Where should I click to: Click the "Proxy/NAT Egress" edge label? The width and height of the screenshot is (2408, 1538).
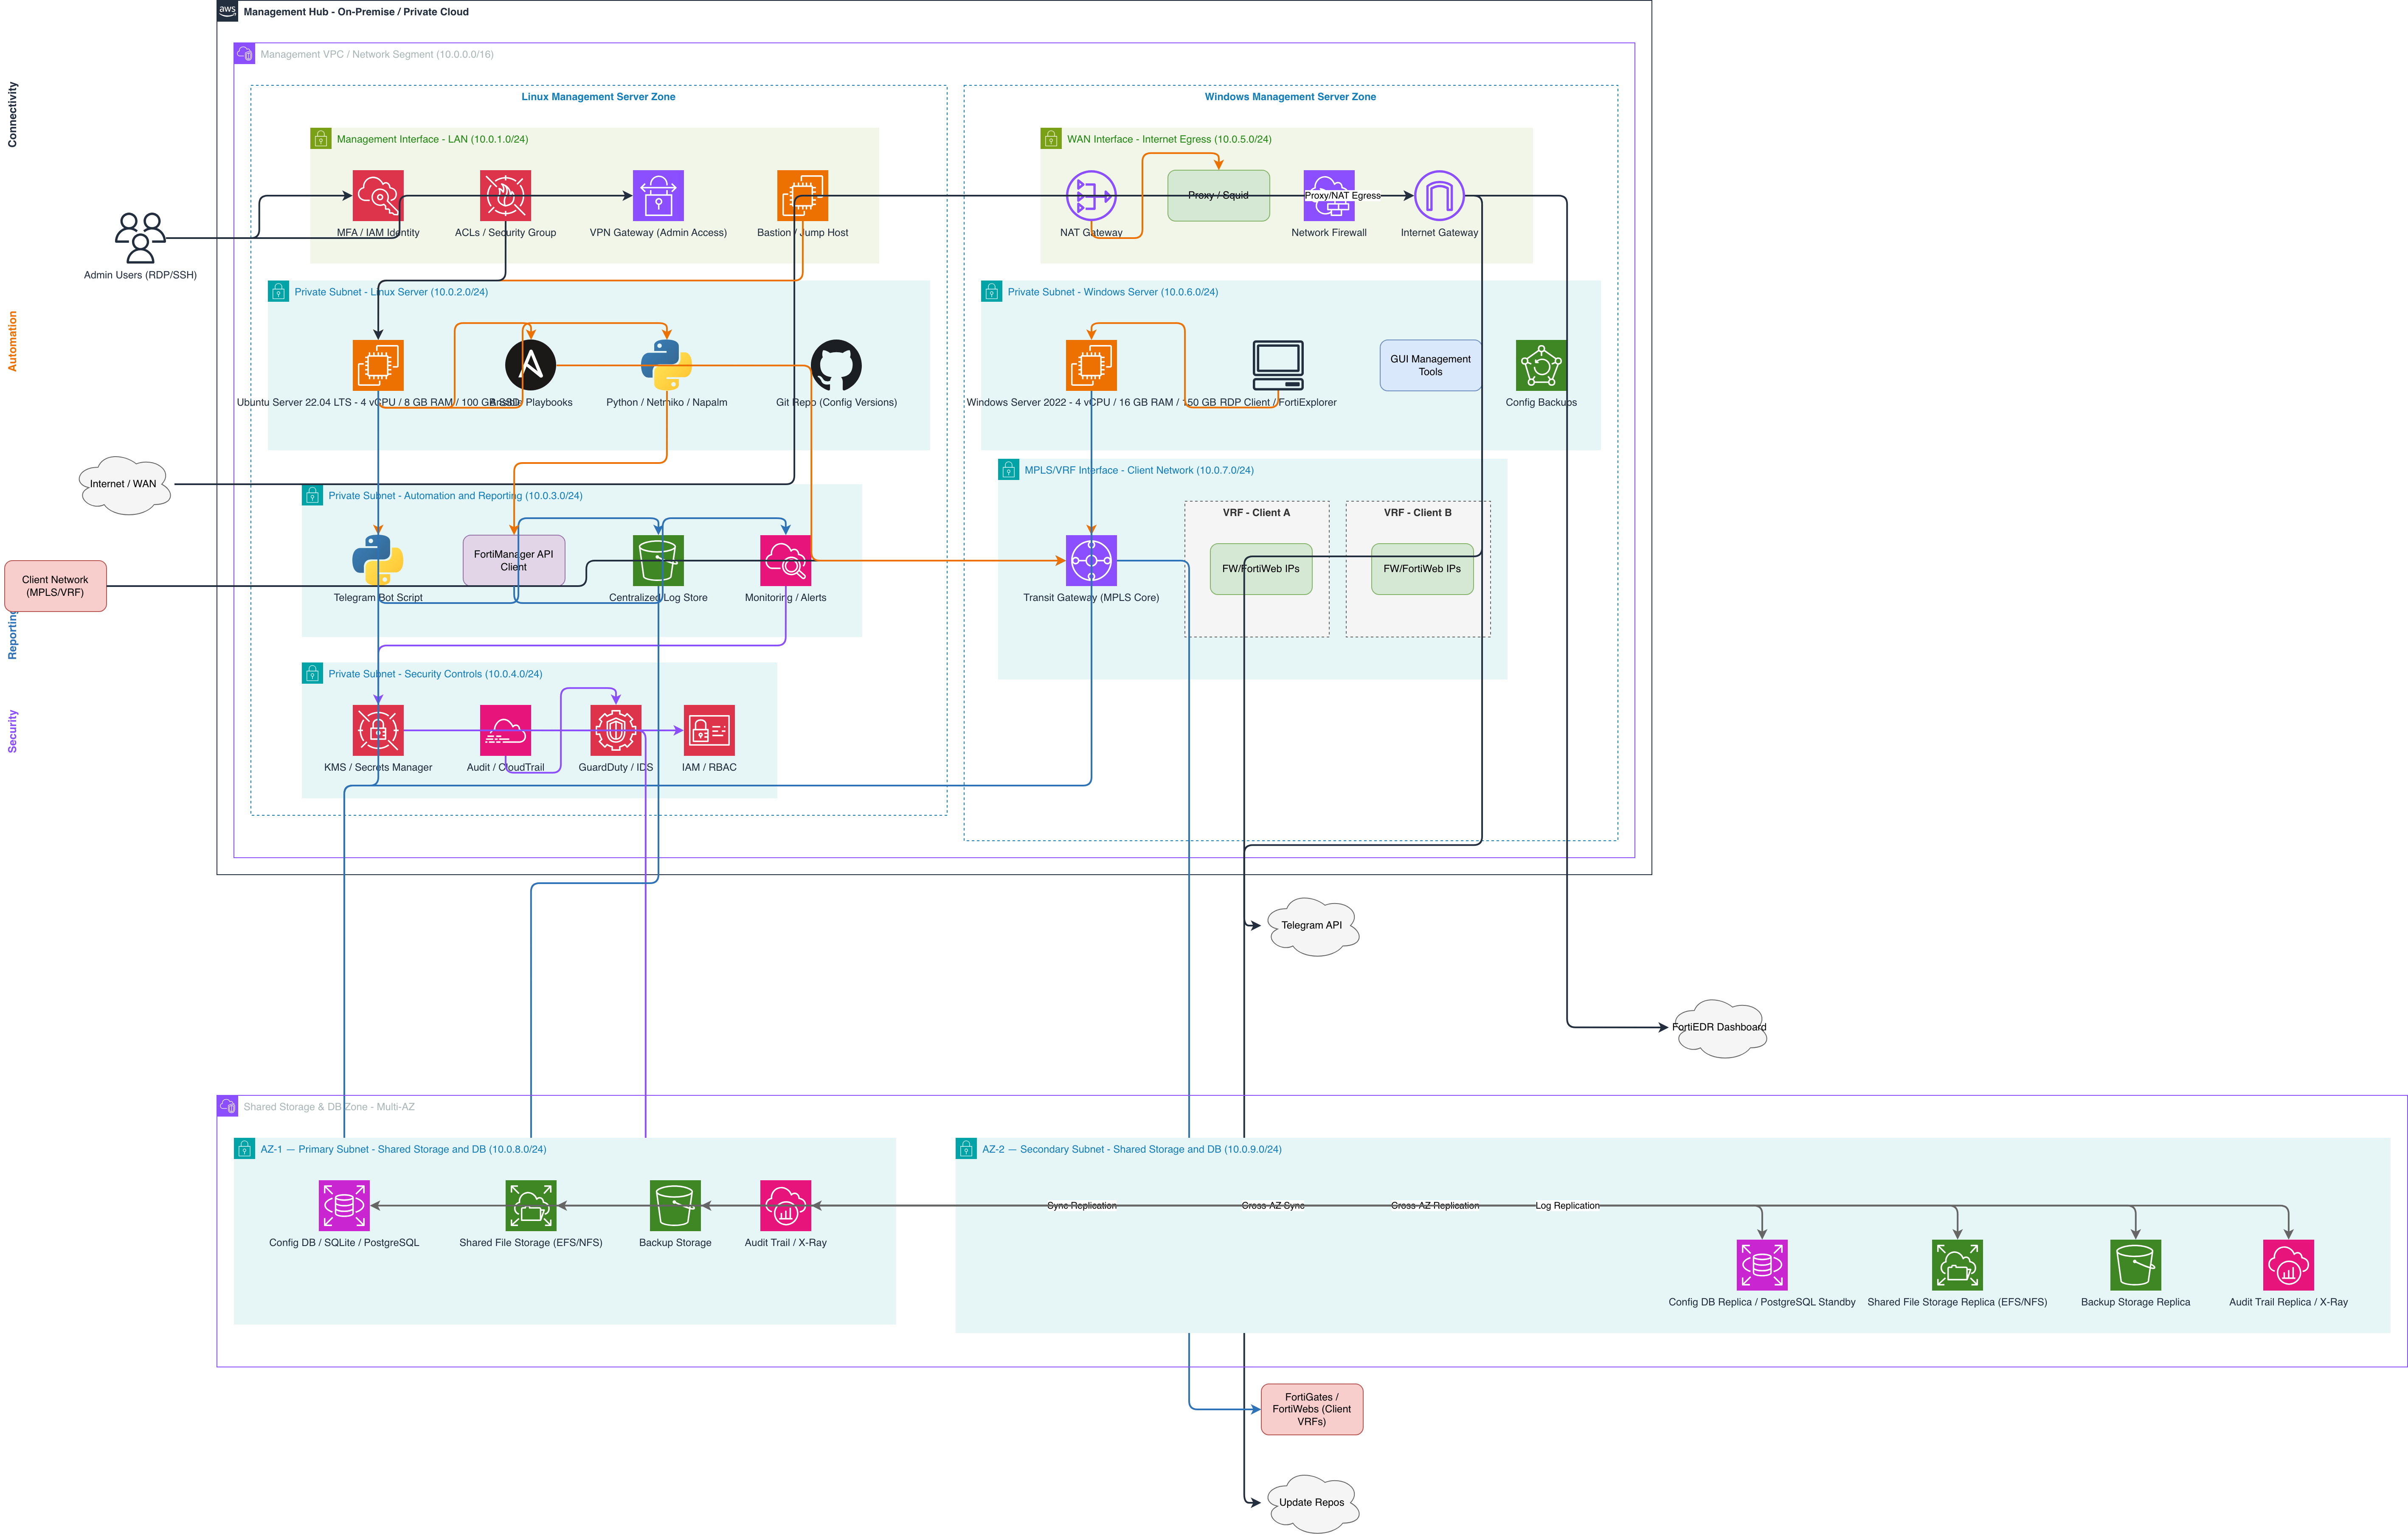click(x=1342, y=196)
